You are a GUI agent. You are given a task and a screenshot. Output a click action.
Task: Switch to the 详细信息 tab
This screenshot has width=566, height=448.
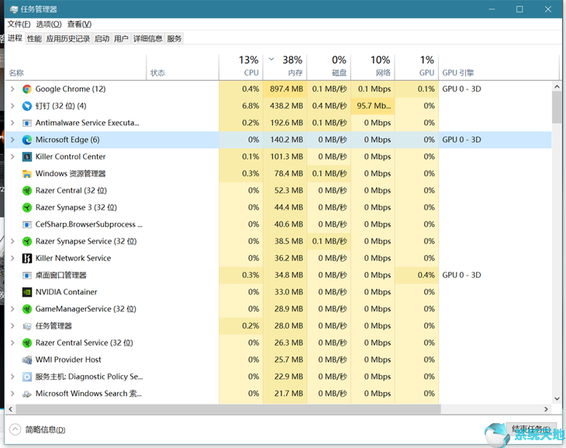(x=147, y=39)
